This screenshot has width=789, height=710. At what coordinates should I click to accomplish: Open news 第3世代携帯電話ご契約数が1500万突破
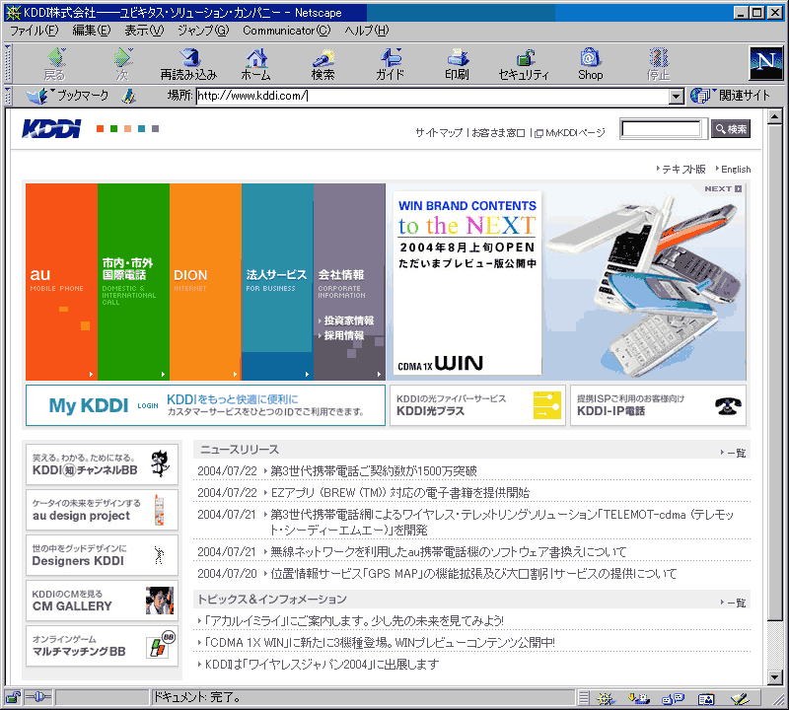[374, 471]
